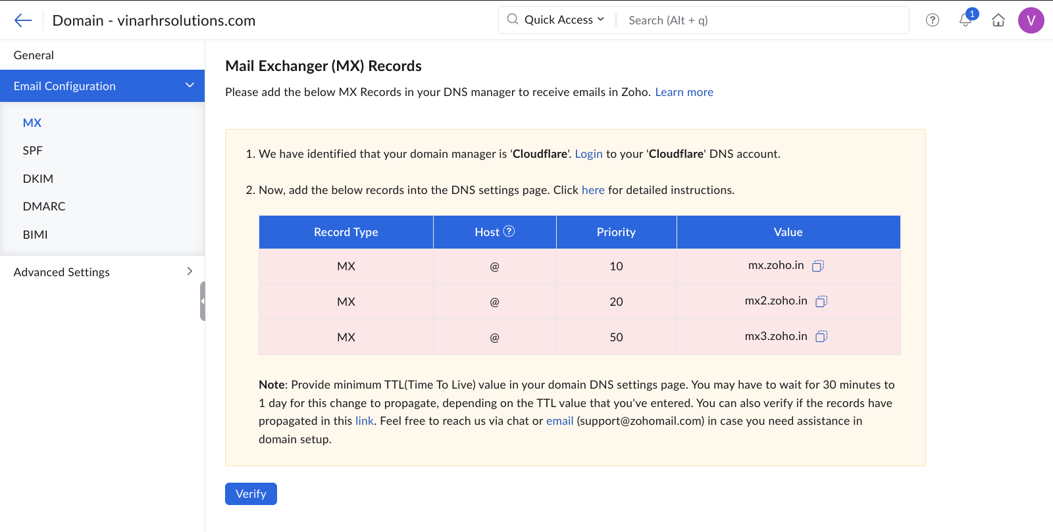
Task: Open the notifications bell icon
Action: [x=965, y=20]
